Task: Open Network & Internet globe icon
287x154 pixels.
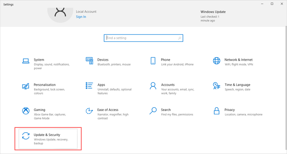Action: 216,61
